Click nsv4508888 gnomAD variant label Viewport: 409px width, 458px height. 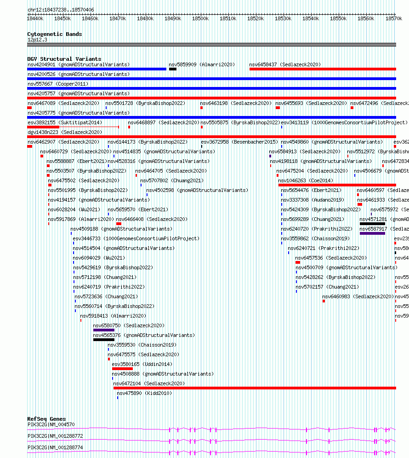(163, 374)
